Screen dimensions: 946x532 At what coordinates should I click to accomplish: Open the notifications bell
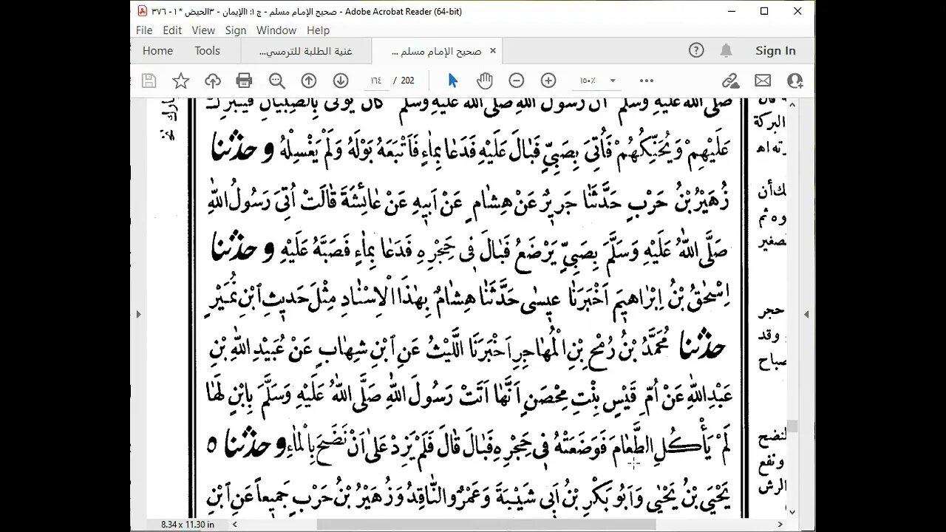coord(726,50)
